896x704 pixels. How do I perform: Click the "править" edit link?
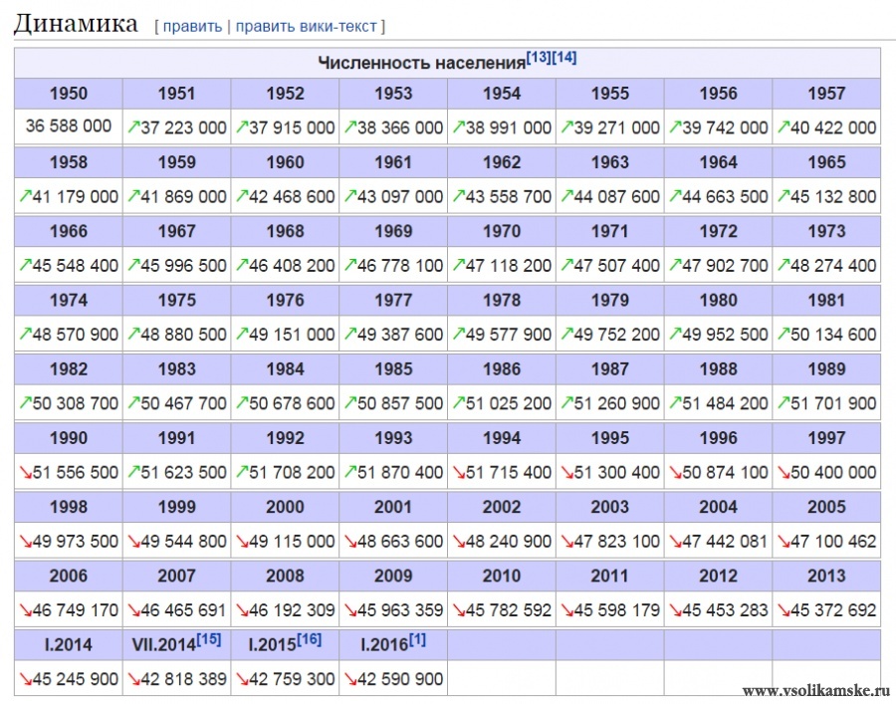click(192, 26)
